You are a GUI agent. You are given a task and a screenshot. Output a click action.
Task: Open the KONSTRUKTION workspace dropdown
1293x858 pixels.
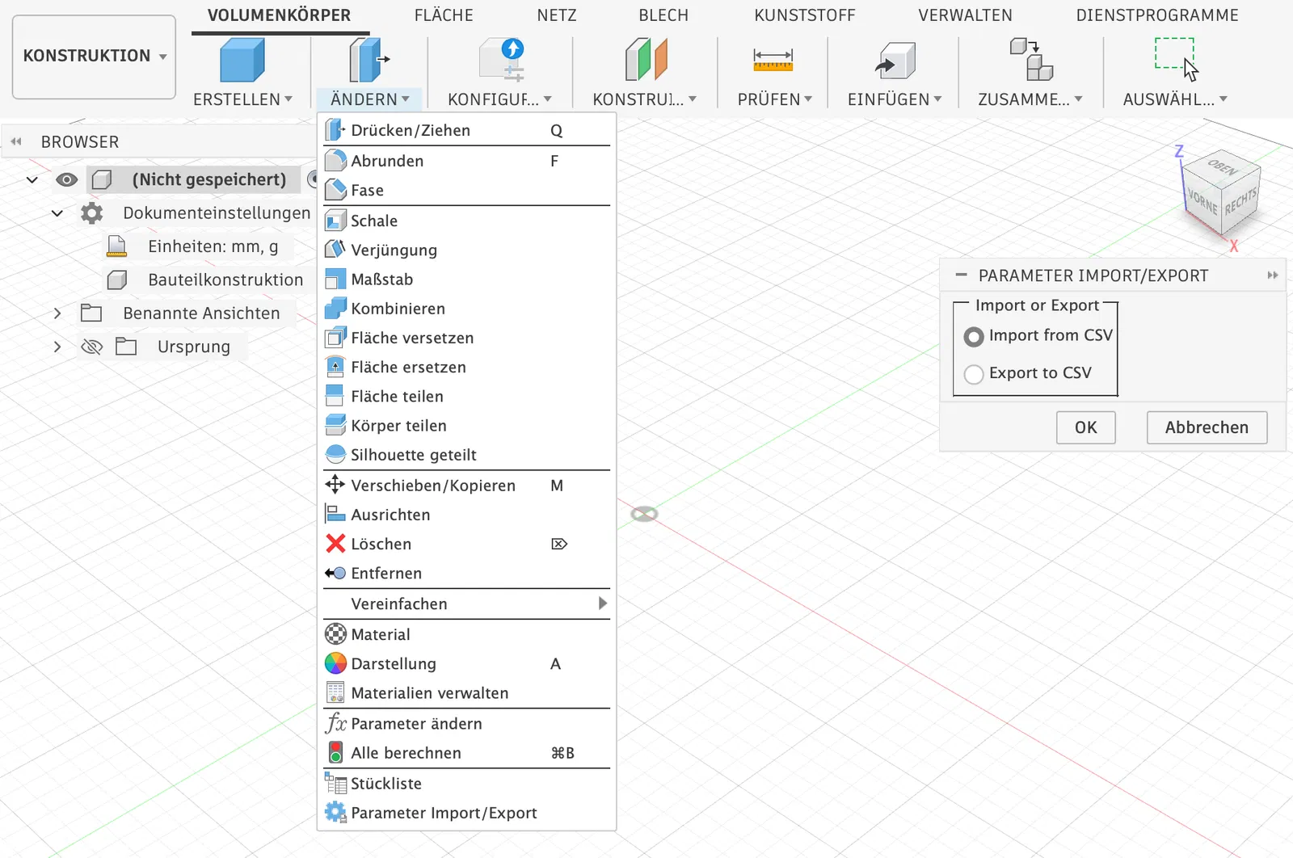pyautogui.click(x=95, y=57)
